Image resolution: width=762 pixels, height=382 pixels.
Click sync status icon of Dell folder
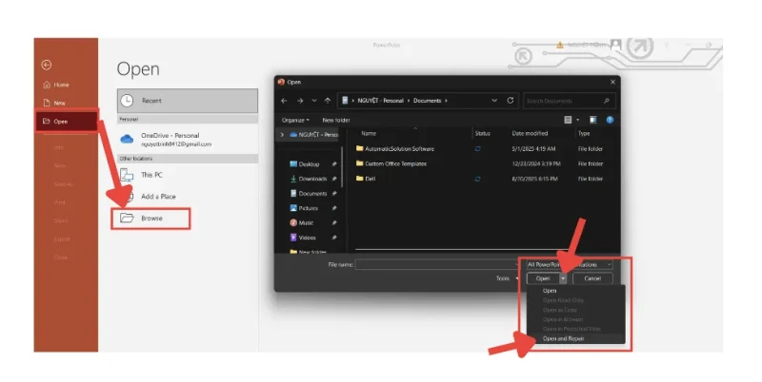(x=478, y=179)
